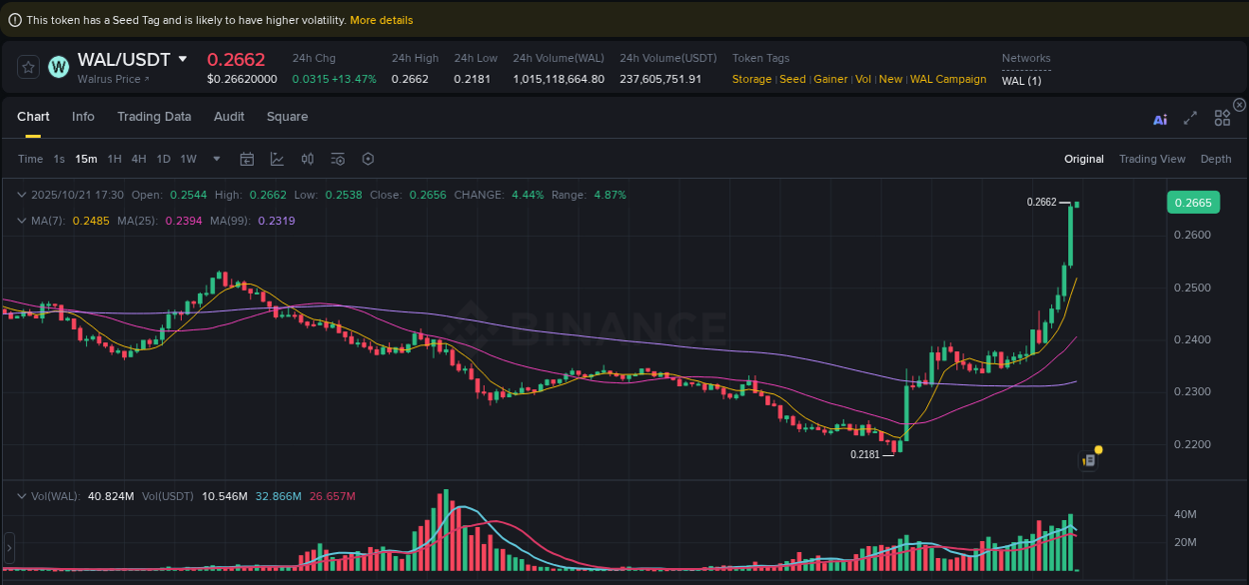The image size is (1249, 585).
Task: Open the indicators icon on chart toolbar
Action: coord(307,159)
